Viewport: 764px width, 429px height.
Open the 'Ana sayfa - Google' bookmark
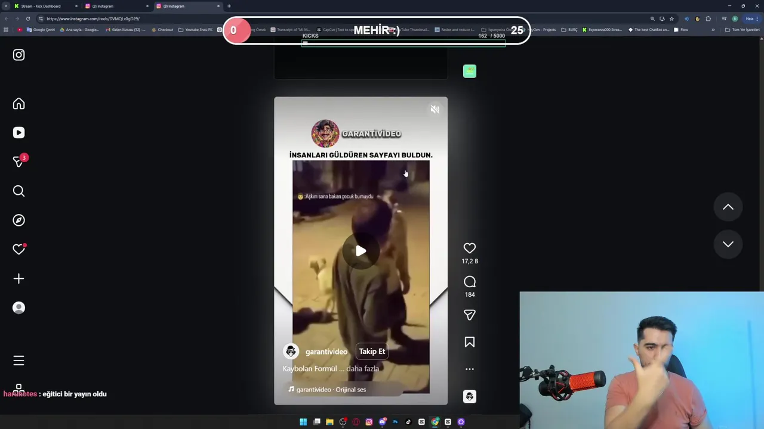79,30
